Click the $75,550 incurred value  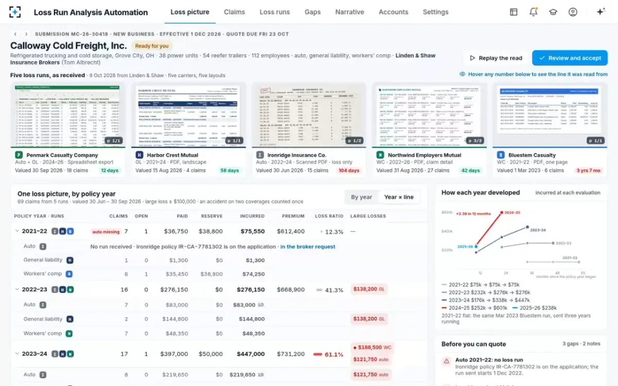[252, 232]
